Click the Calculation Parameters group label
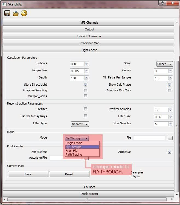 (x=22, y=58)
